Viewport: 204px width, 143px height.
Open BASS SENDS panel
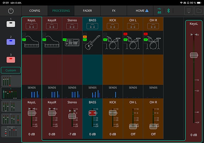tap(93, 92)
